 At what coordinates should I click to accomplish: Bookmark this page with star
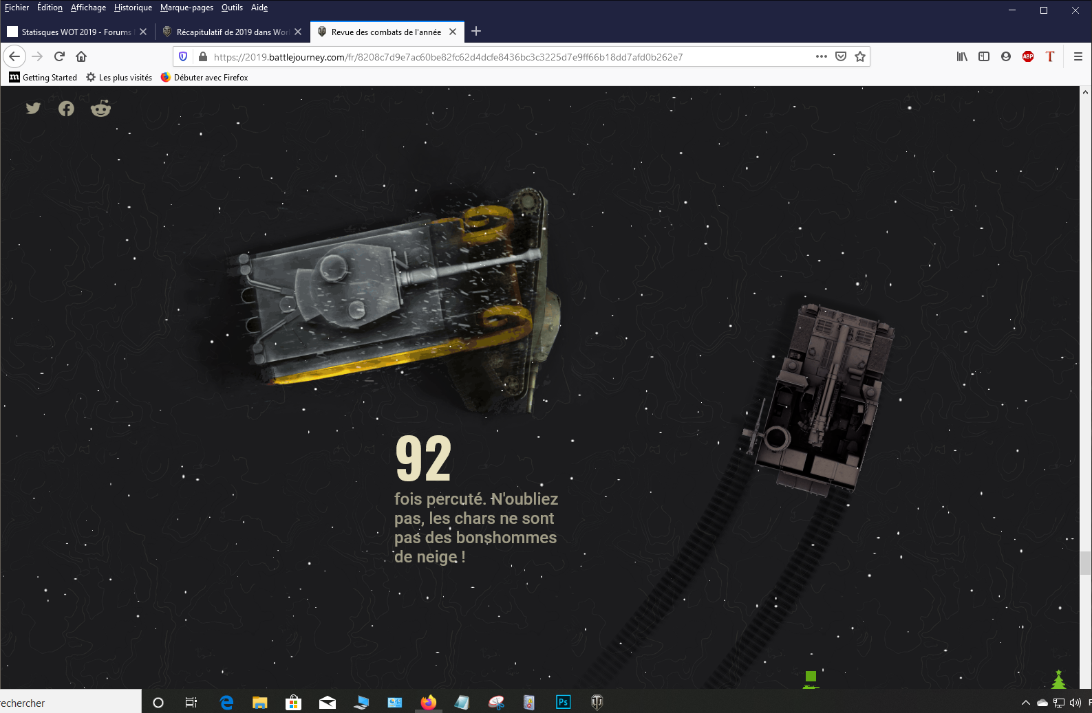pos(859,56)
